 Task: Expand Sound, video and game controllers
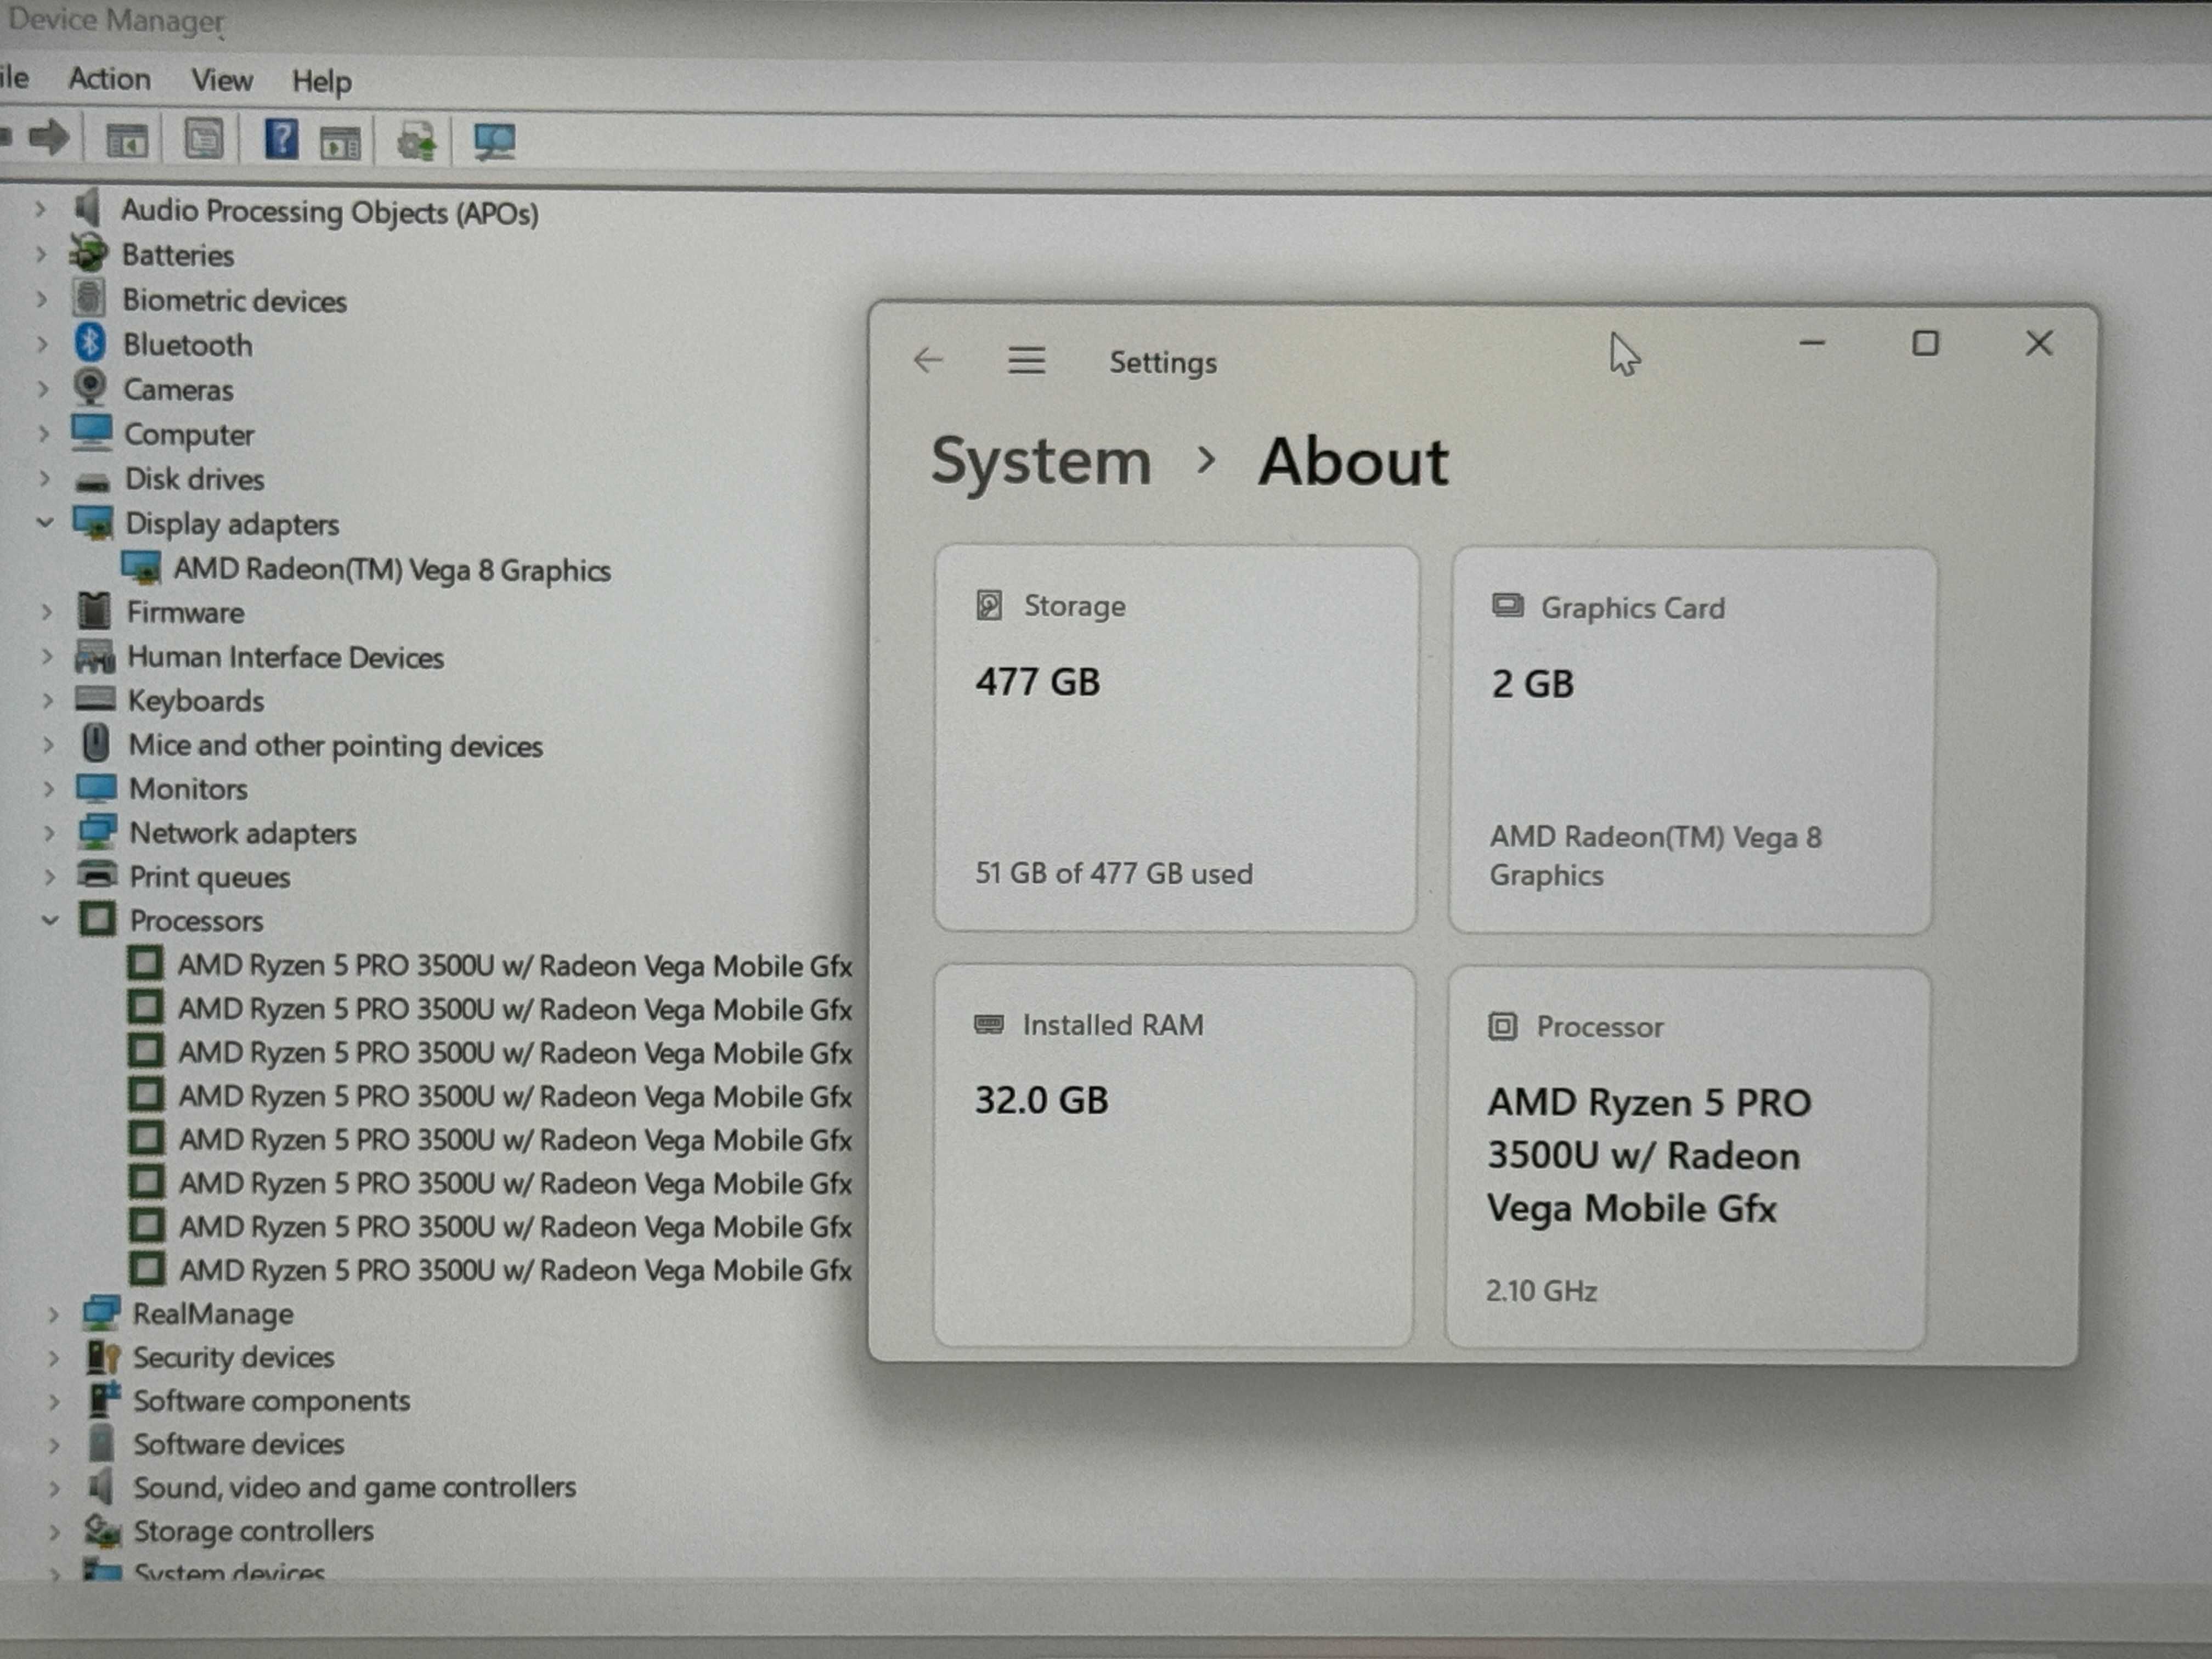(54, 1487)
